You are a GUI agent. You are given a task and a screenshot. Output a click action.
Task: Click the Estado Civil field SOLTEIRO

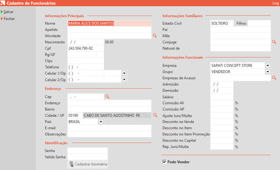[222, 24]
